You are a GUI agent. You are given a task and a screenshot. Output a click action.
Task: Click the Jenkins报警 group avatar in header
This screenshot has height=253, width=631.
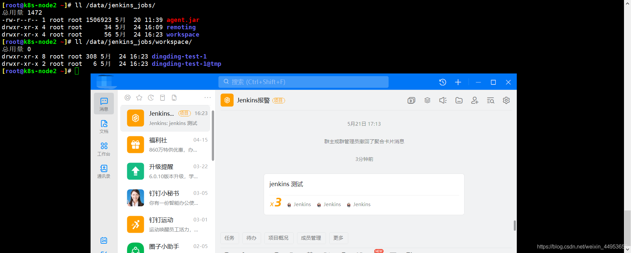click(227, 100)
